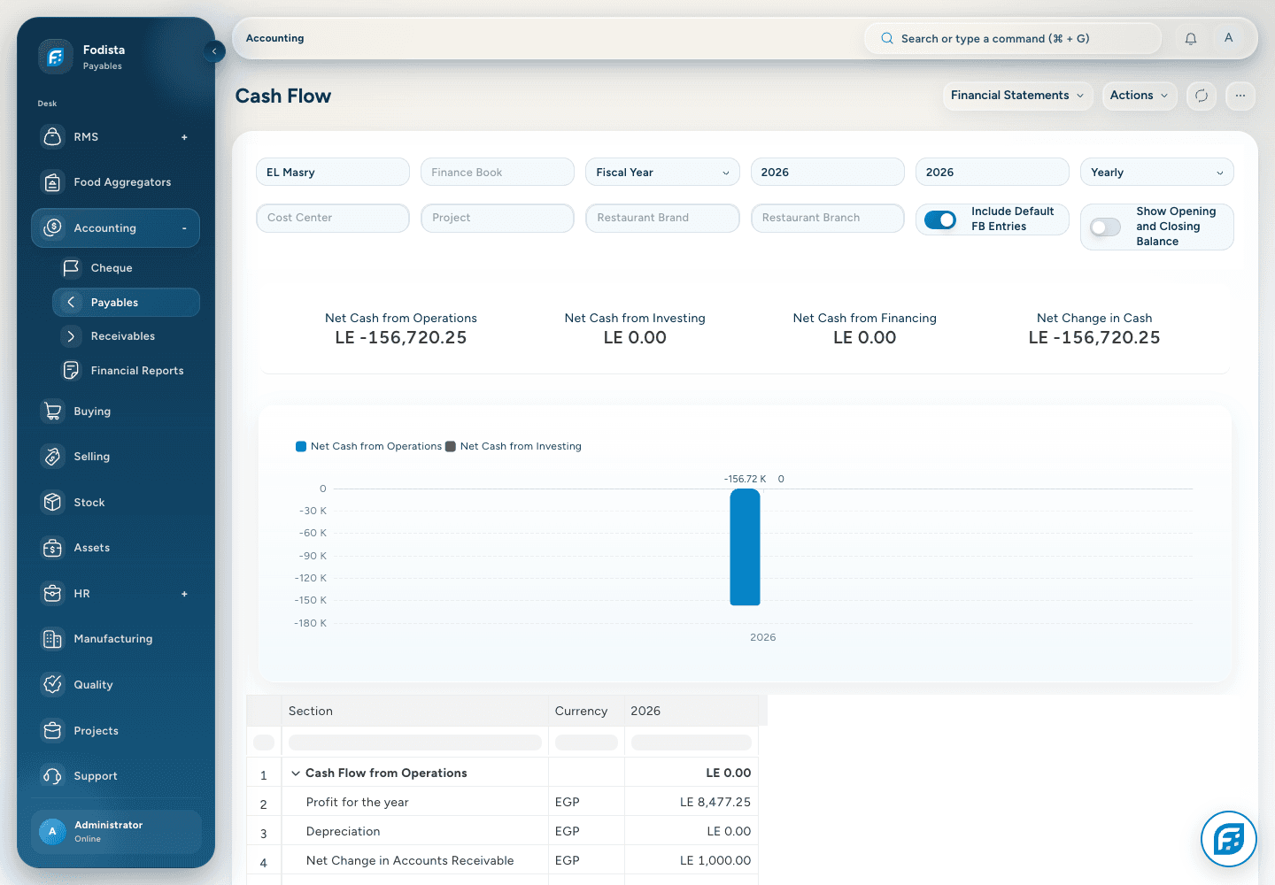The width and height of the screenshot is (1275, 885).
Task: Disable Include Default FB Entries toggle
Action: (940, 219)
